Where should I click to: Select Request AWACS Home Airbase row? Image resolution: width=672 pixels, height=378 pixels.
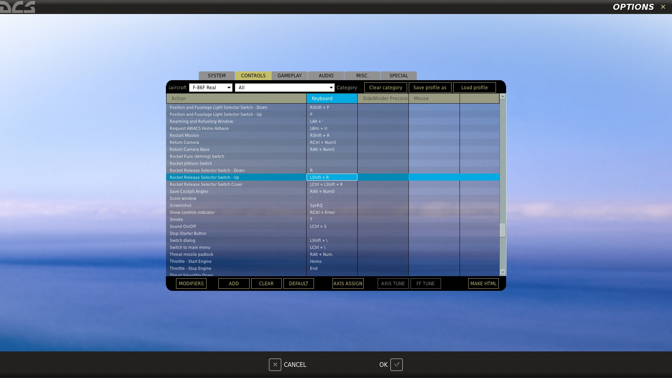[x=333, y=128]
